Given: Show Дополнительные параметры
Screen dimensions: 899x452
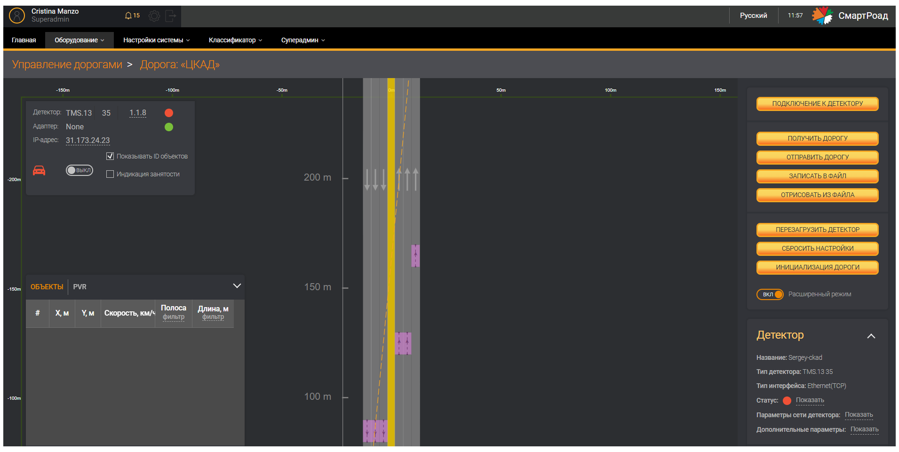Looking at the screenshot, I should [x=865, y=429].
